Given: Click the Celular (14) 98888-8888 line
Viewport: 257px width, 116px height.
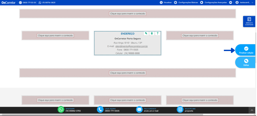Looking at the screenshot, I should pos(127,53).
